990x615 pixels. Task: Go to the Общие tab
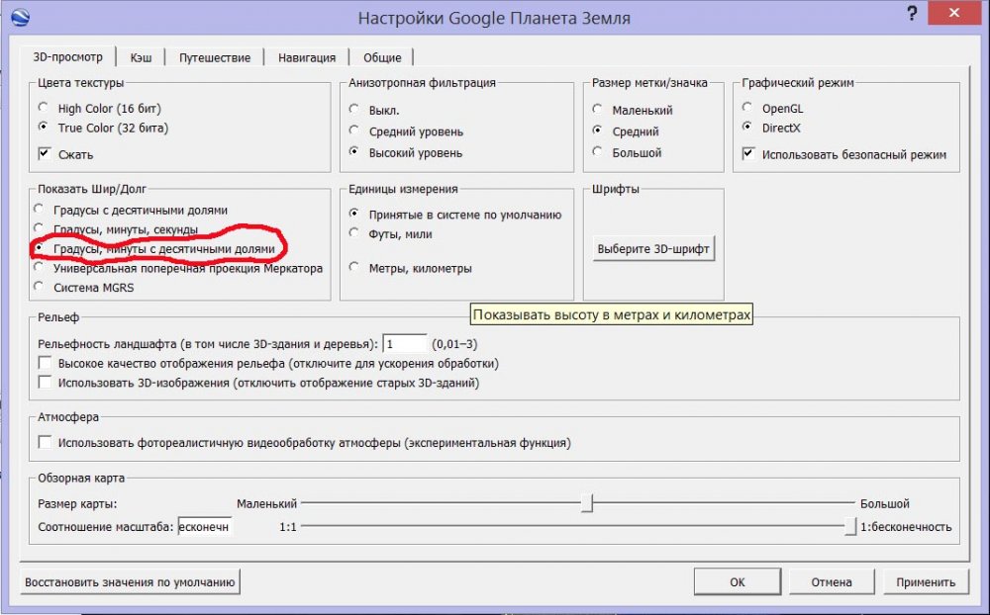pos(382,57)
